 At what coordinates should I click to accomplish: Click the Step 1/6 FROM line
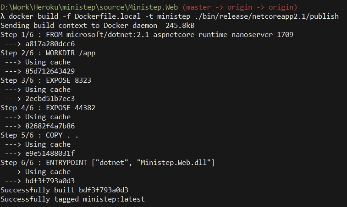147,35
